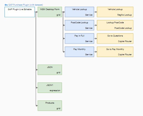
Task: Select the JSON1 expression node
Action: pos(50,88)
